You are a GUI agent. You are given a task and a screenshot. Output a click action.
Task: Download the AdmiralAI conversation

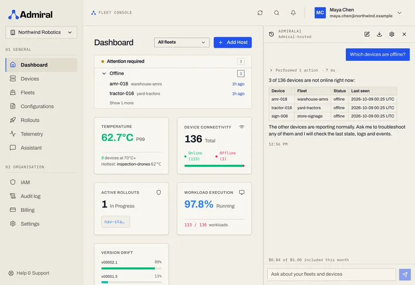[x=379, y=34]
